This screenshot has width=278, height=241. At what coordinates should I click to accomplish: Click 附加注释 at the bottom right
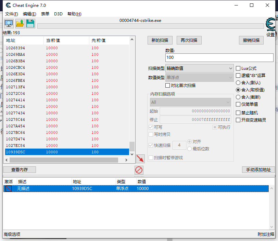[266, 234]
